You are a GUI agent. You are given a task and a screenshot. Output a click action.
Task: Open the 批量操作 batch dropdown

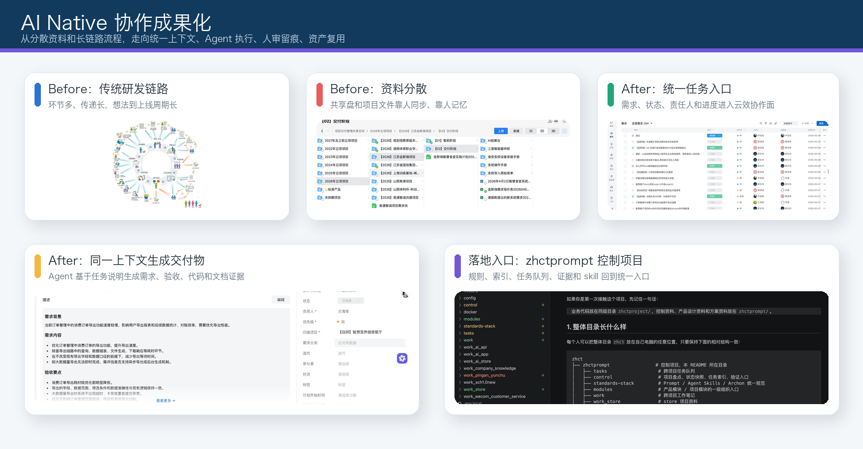click(789, 123)
